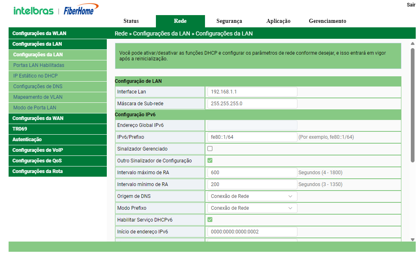Click the scrollbar up arrow
This screenshot has width=419, height=264.
(x=412, y=43)
